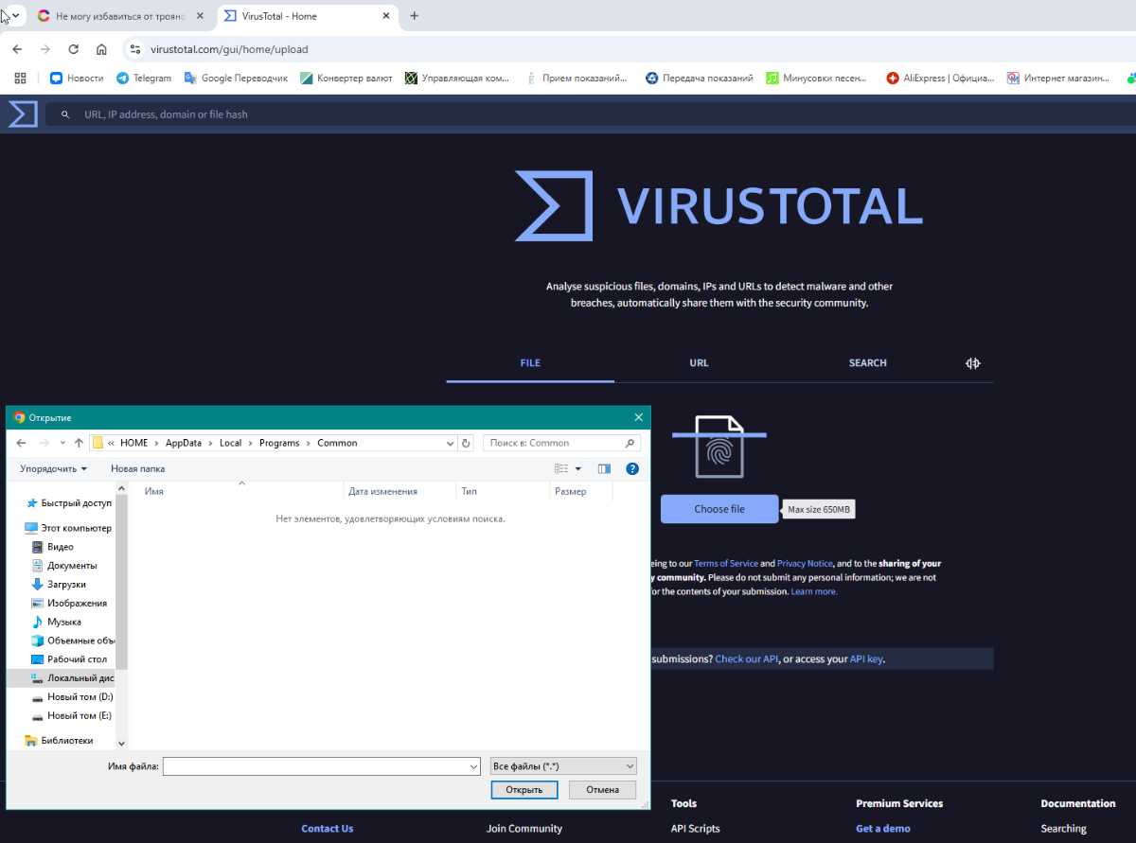The image size is (1136, 843).
Task: Open the VirusTotal special search icon beside SEARCH tab
Action: (x=972, y=363)
